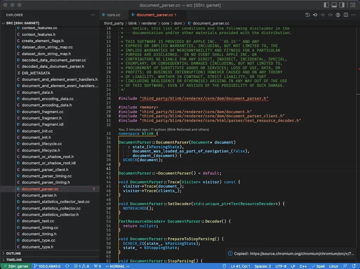360x269 pixels.
Task: Open document_parser.h in the file explorer
Action: 39,195
